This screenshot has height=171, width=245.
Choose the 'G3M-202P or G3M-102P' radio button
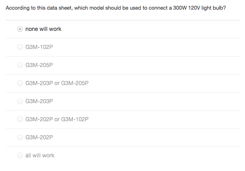tap(20, 120)
